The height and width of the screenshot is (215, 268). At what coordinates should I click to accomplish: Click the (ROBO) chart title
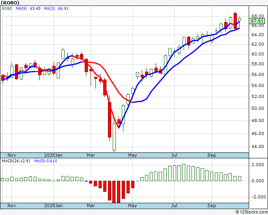[x=10, y=3]
